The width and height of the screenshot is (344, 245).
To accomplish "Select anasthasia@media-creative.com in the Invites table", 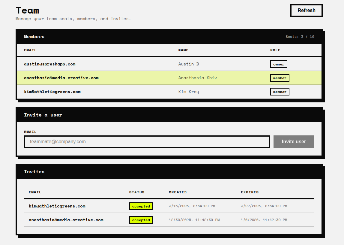I will [66, 220].
